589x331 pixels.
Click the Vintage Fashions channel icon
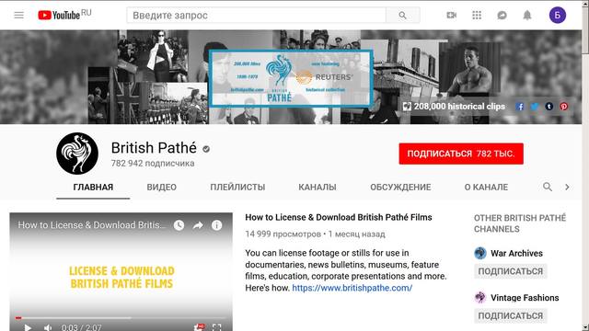coord(480,298)
